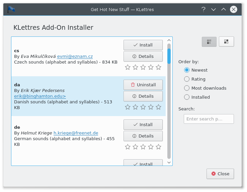Rate de add-on three stars
This screenshot has width=247, height=192.
click(x=143, y=147)
